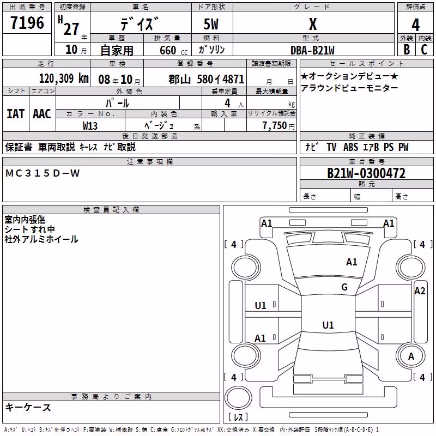Screen dimensions: 436x436
Task: Select the seating capacity 4人
Action: (234, 104)
